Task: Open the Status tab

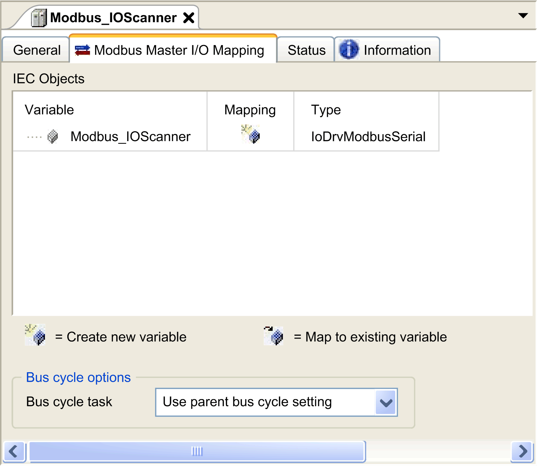Action: click(x=306, y=50)
